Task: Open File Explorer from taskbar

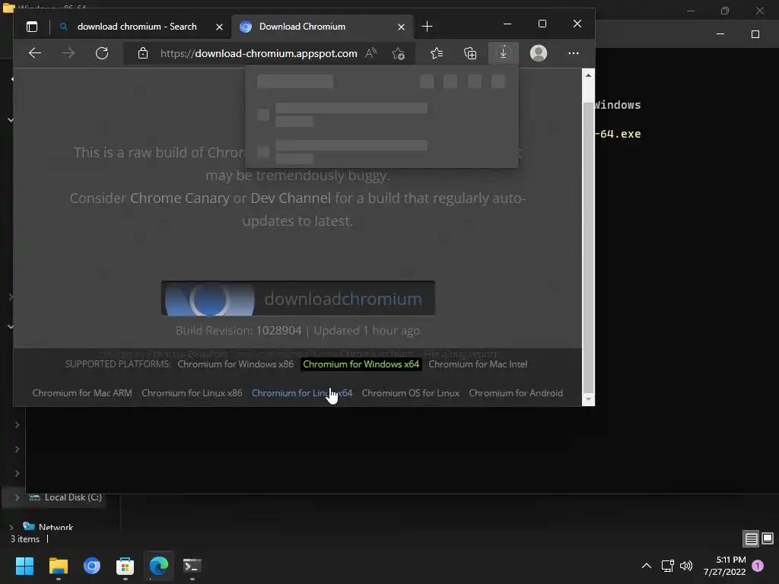Action: click(58, 566)
